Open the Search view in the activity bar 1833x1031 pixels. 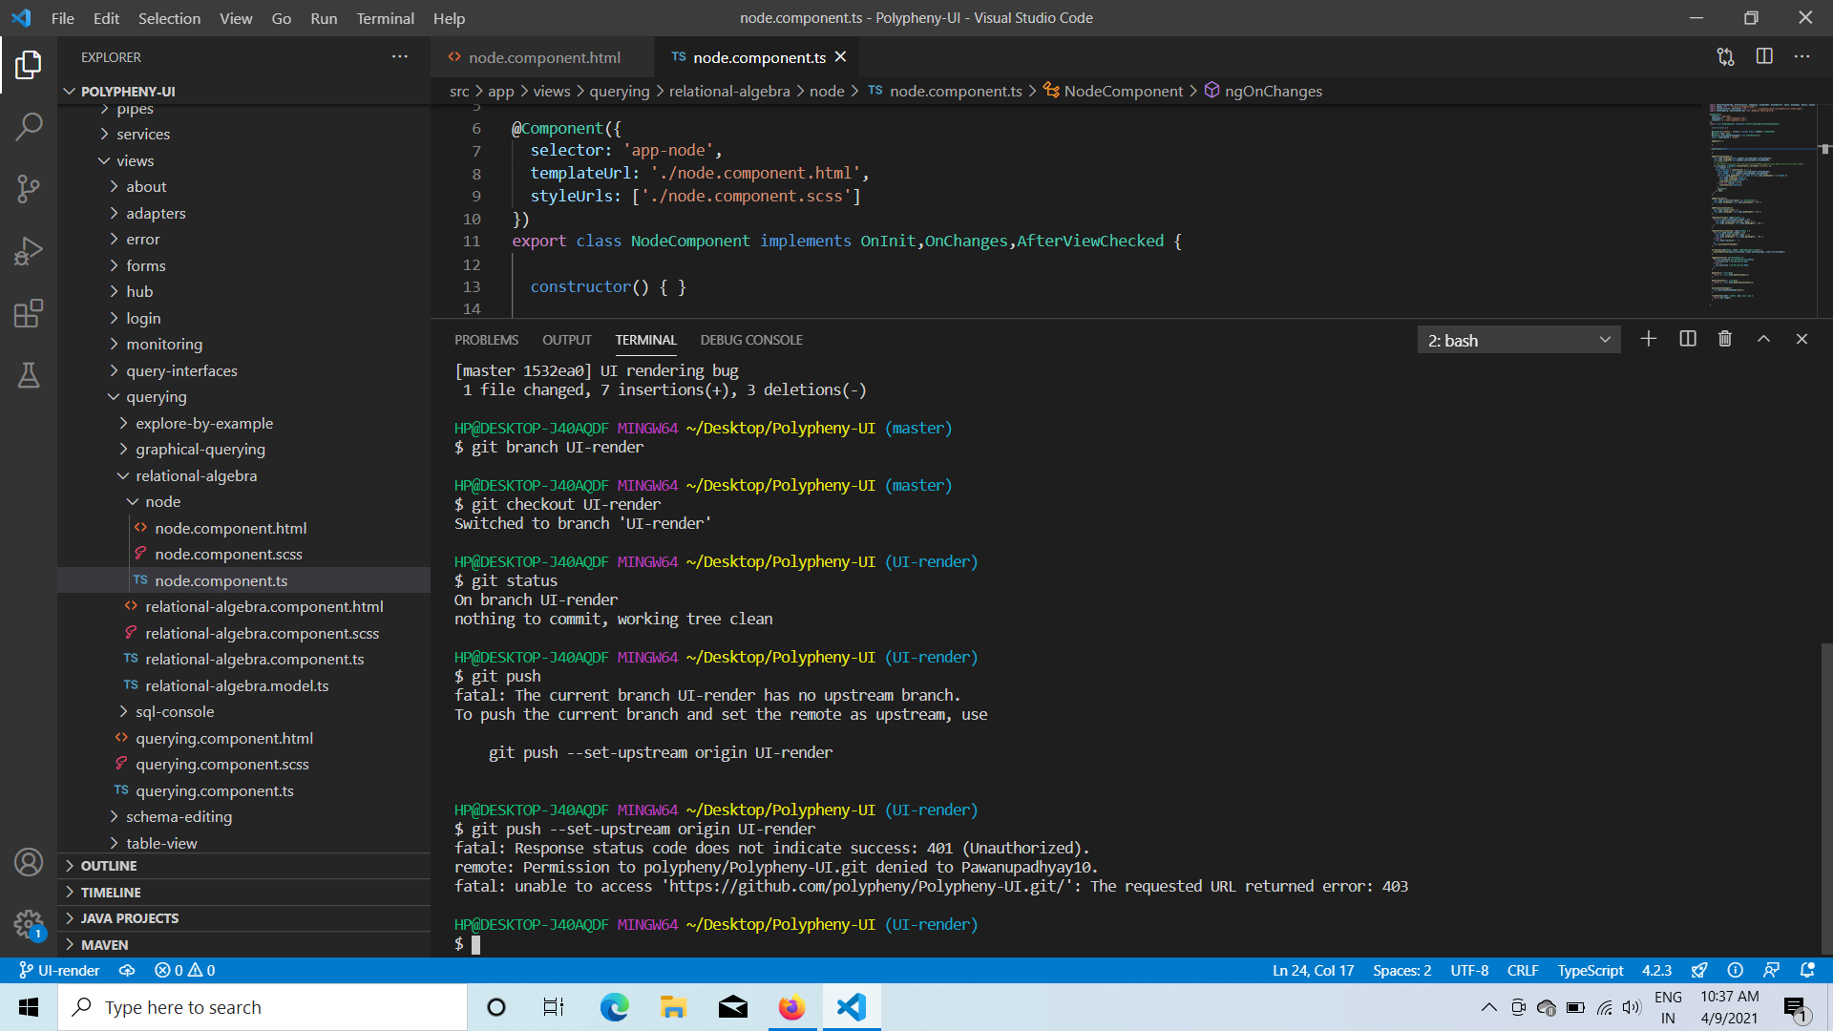(29, 125)
